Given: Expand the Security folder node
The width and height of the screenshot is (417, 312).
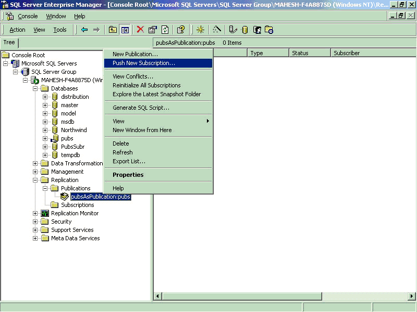Looking at the screenshot, I should 35,222.
